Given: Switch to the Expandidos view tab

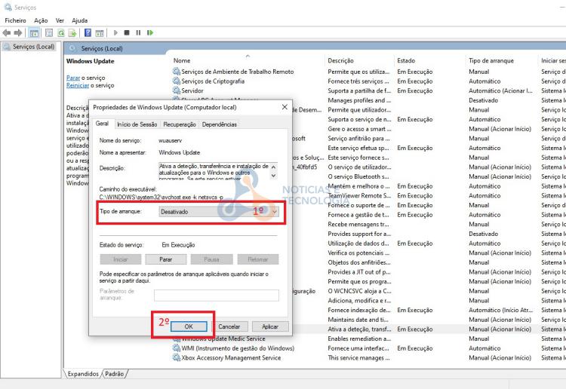Looking at the screenshot, I should point(83,374).
